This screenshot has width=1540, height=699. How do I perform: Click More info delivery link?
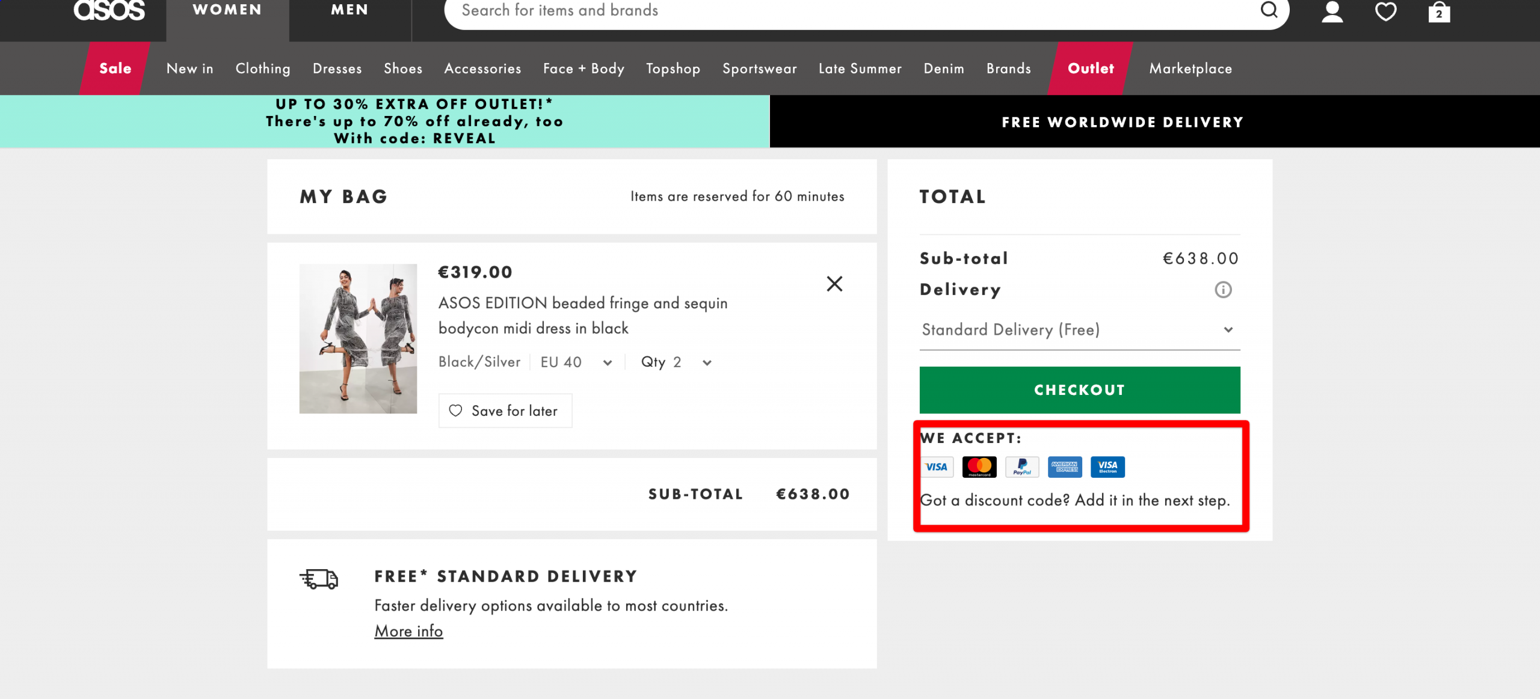click(408, 630)
